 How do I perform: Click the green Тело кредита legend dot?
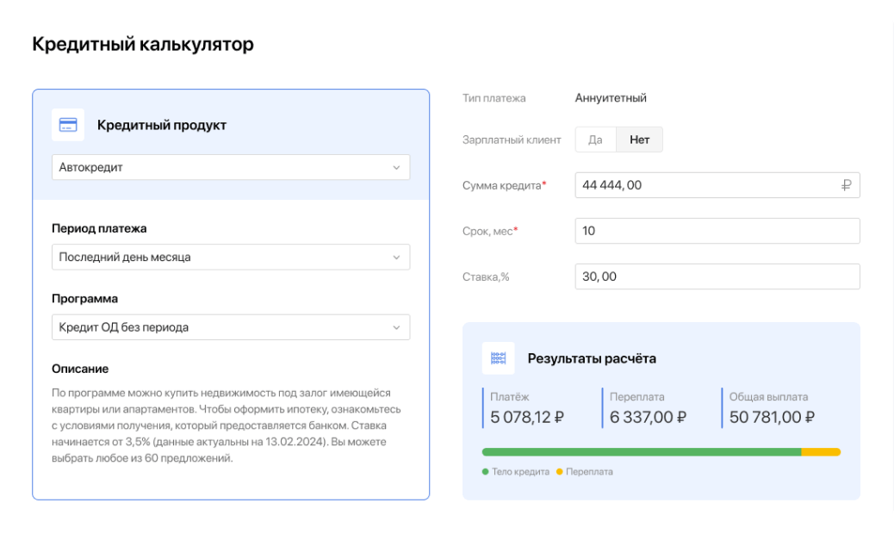coord(486,472)
